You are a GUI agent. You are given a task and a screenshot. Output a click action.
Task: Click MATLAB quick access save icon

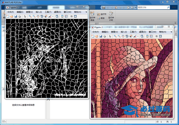coord(104,7)
